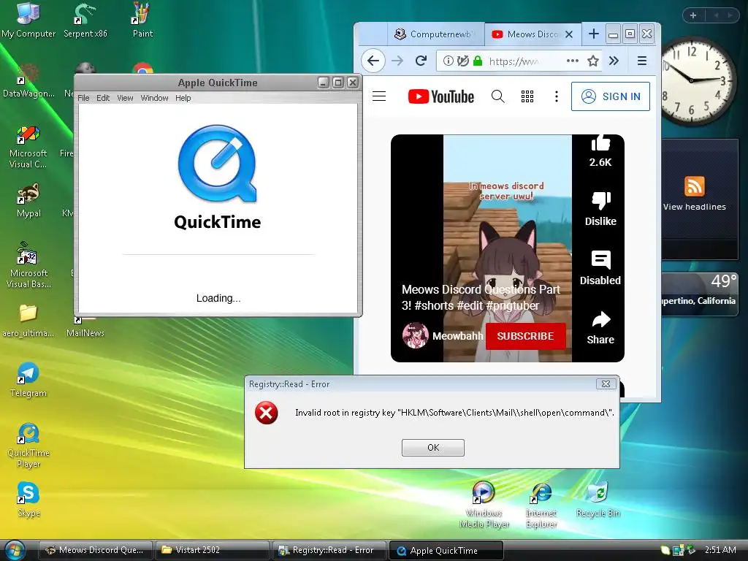Open the Meowbahh channel avatar
Image resolution: width=748 pixels, height=561 pixels.
tap(415, 335)
